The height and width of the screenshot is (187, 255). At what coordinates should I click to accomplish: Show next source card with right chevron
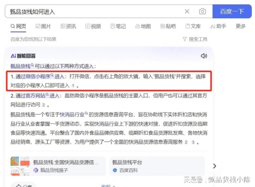[x=215, y=166]
